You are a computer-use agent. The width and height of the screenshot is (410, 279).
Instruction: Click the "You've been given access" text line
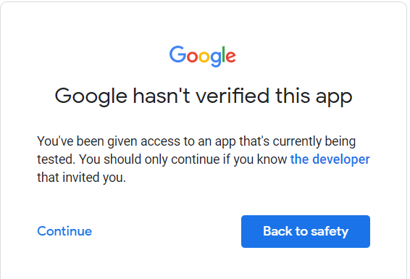(109, 141)
